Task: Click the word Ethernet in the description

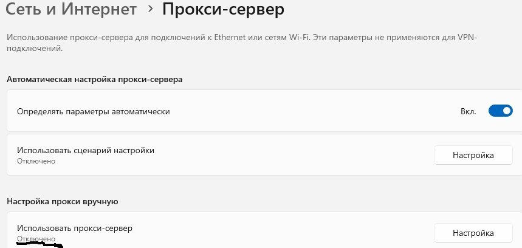Action: point(228,37)
